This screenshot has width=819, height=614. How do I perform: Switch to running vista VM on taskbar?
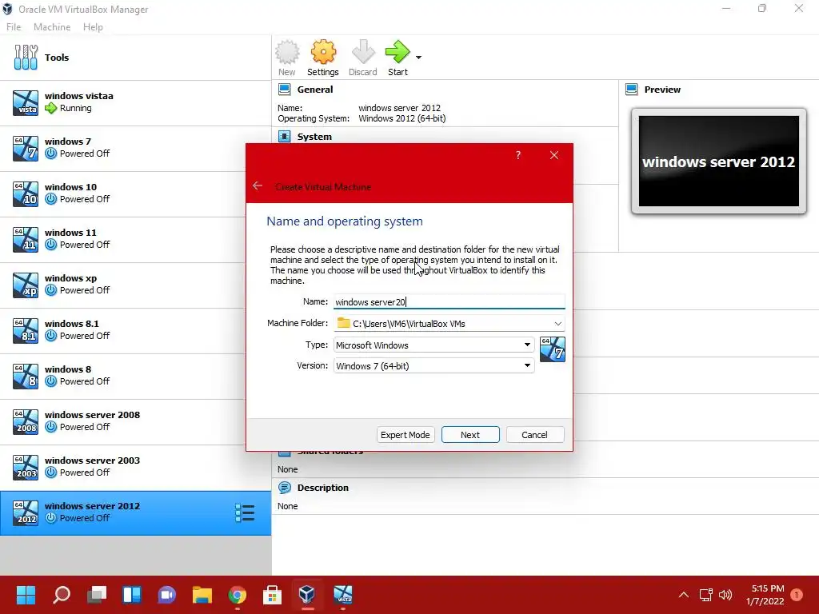point(343,595)
